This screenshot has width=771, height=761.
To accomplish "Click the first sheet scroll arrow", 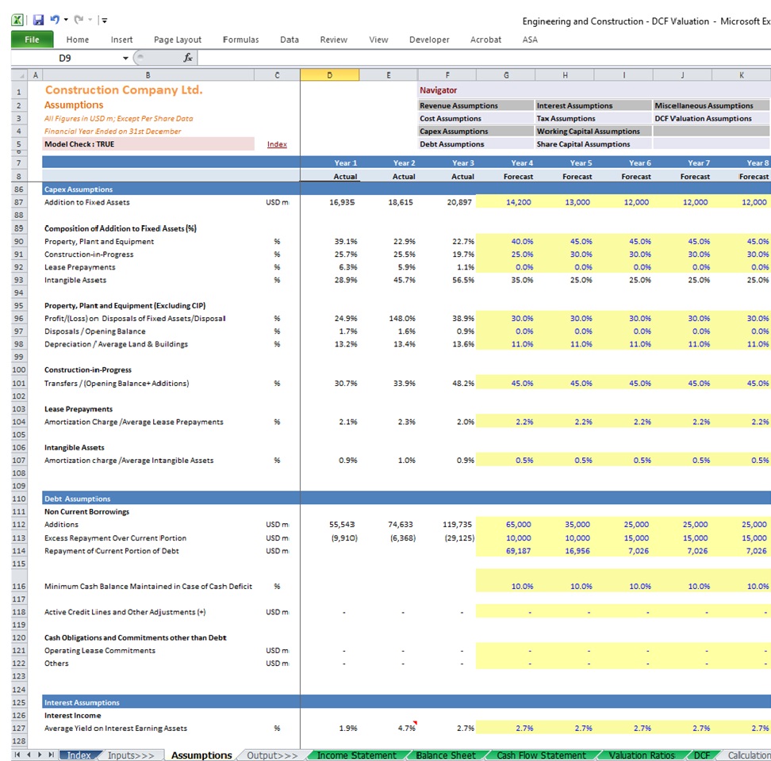I will click(x=17, y=754).
